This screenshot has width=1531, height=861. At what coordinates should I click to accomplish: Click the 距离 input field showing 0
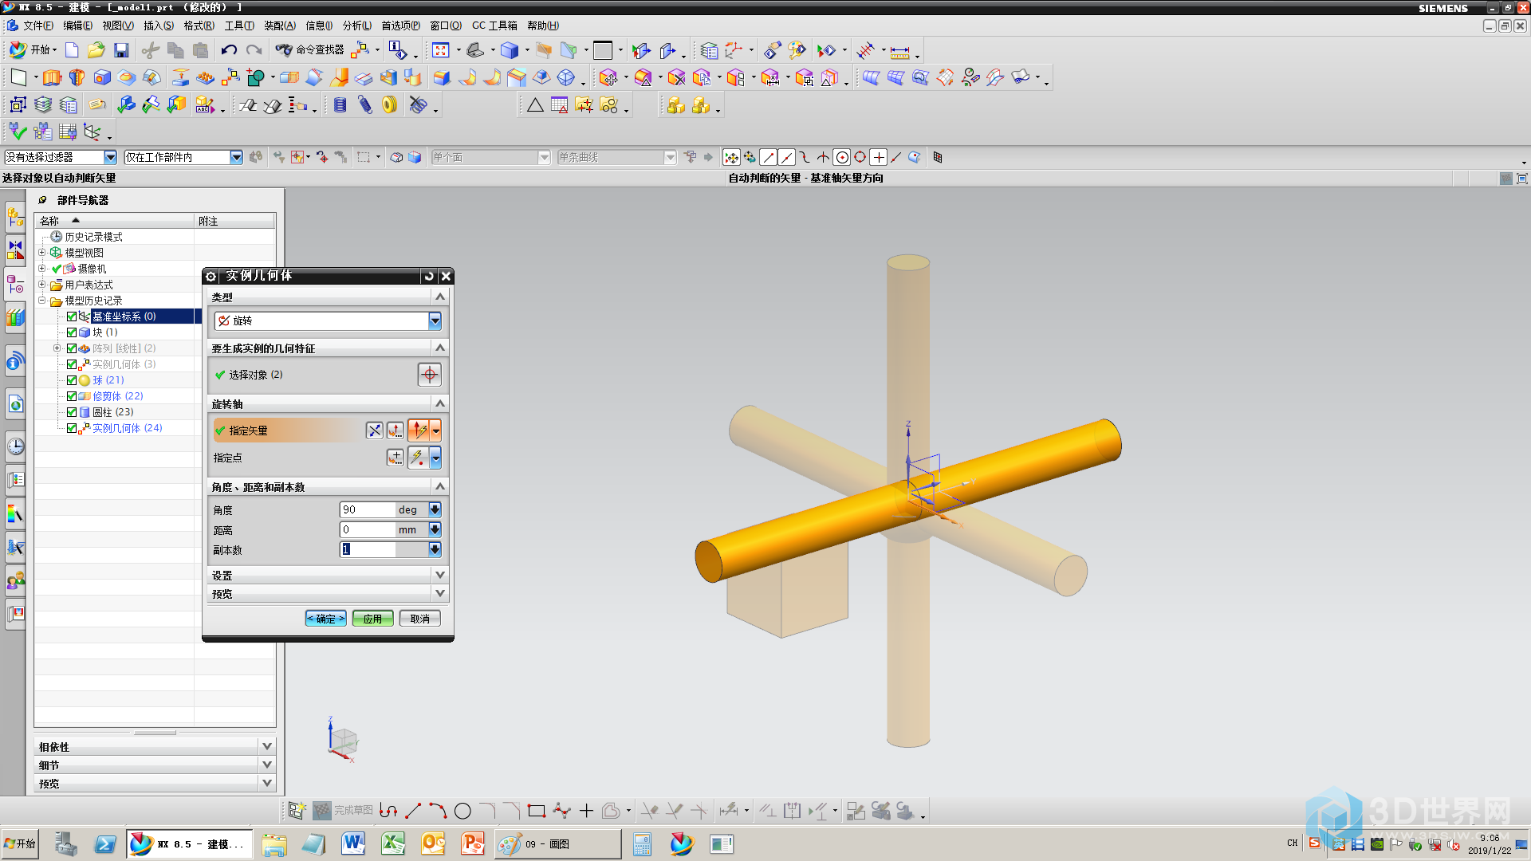[368, 529]
